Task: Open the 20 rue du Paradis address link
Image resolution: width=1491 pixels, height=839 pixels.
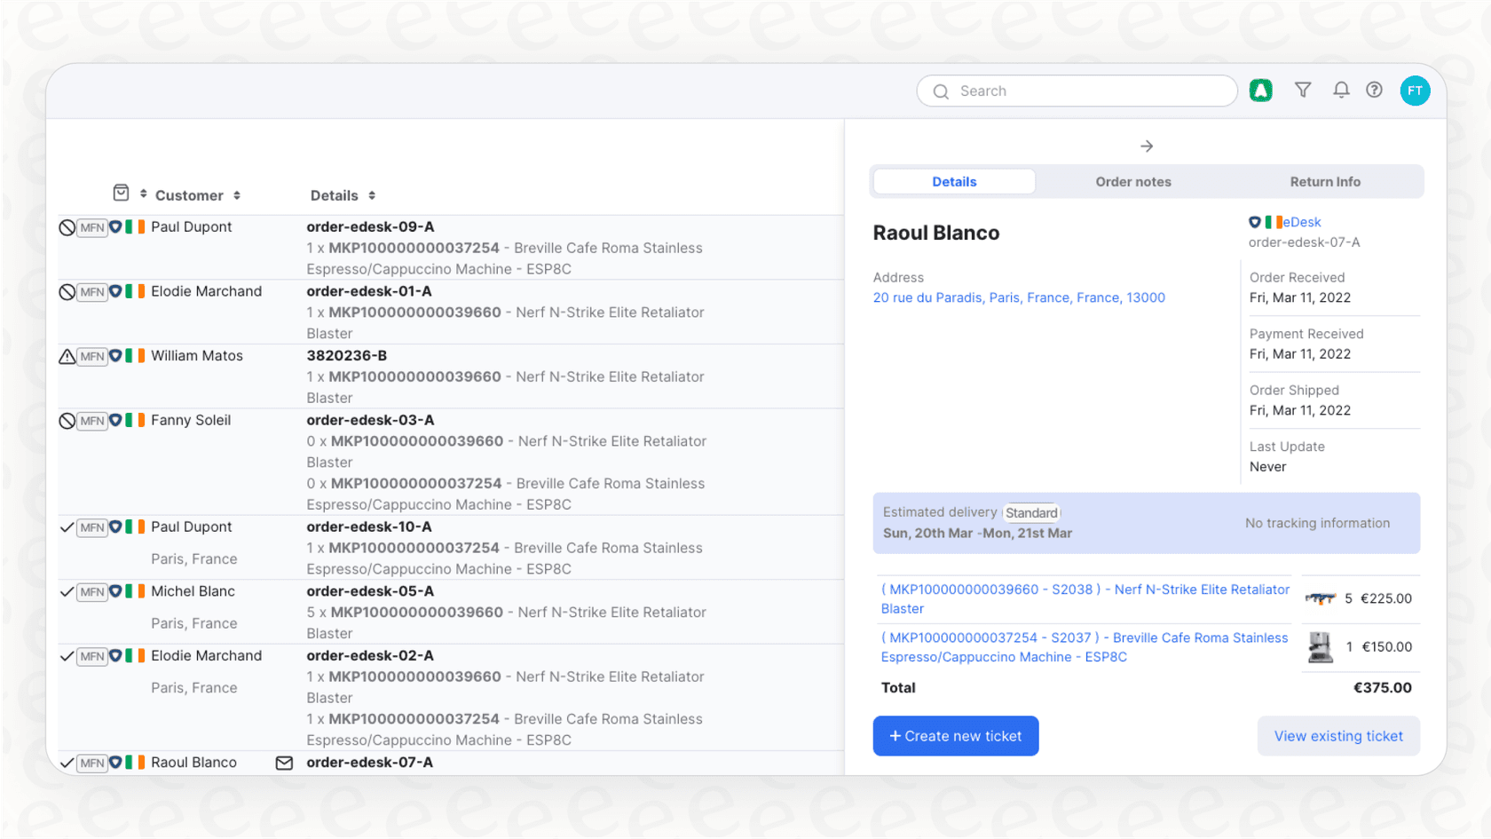Action: pos(1018,297)
